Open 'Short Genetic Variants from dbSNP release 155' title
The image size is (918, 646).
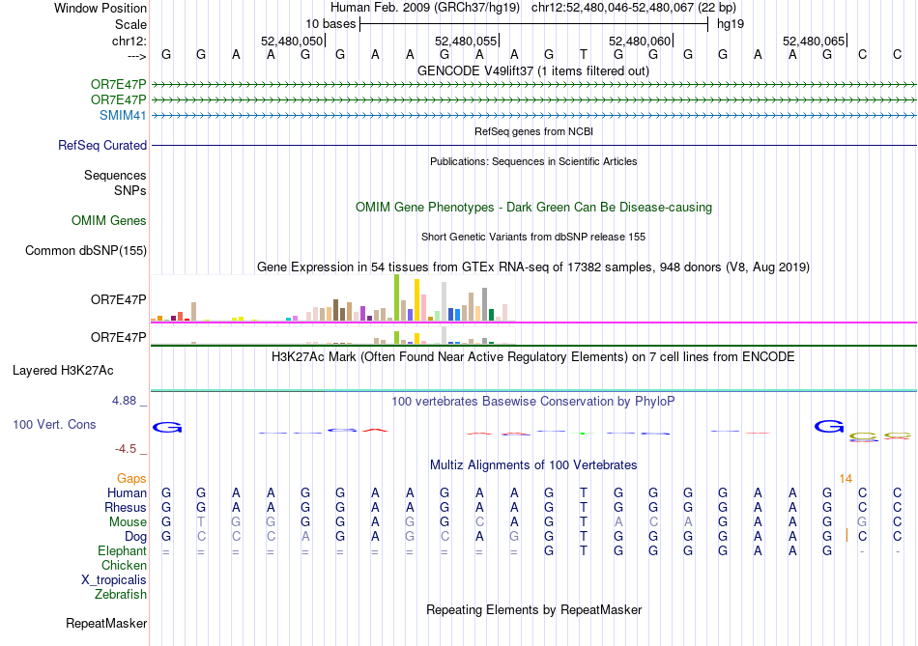(533, 237)
